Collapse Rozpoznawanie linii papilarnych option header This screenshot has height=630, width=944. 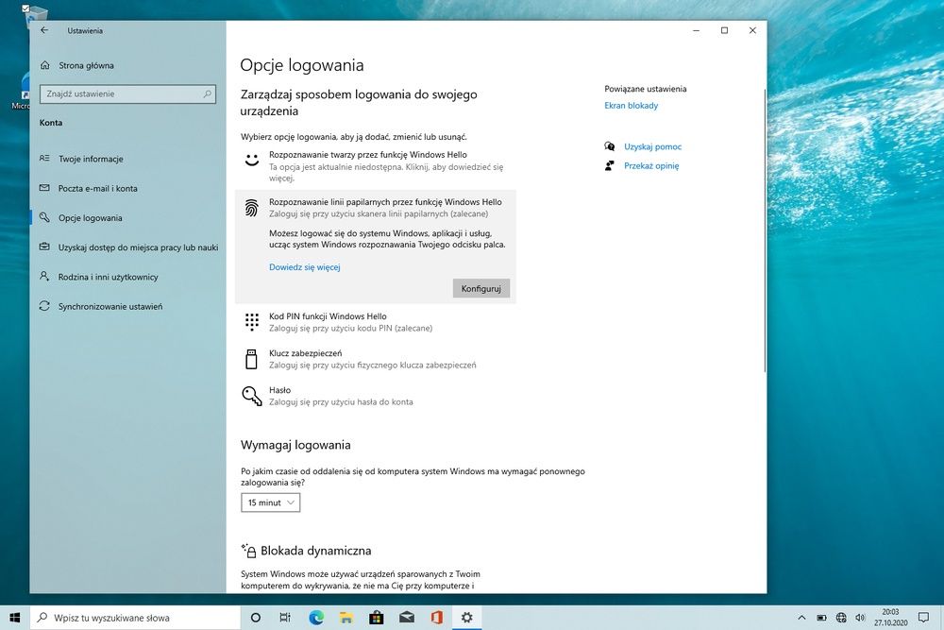pyautogui.click(x=376, y=208)
